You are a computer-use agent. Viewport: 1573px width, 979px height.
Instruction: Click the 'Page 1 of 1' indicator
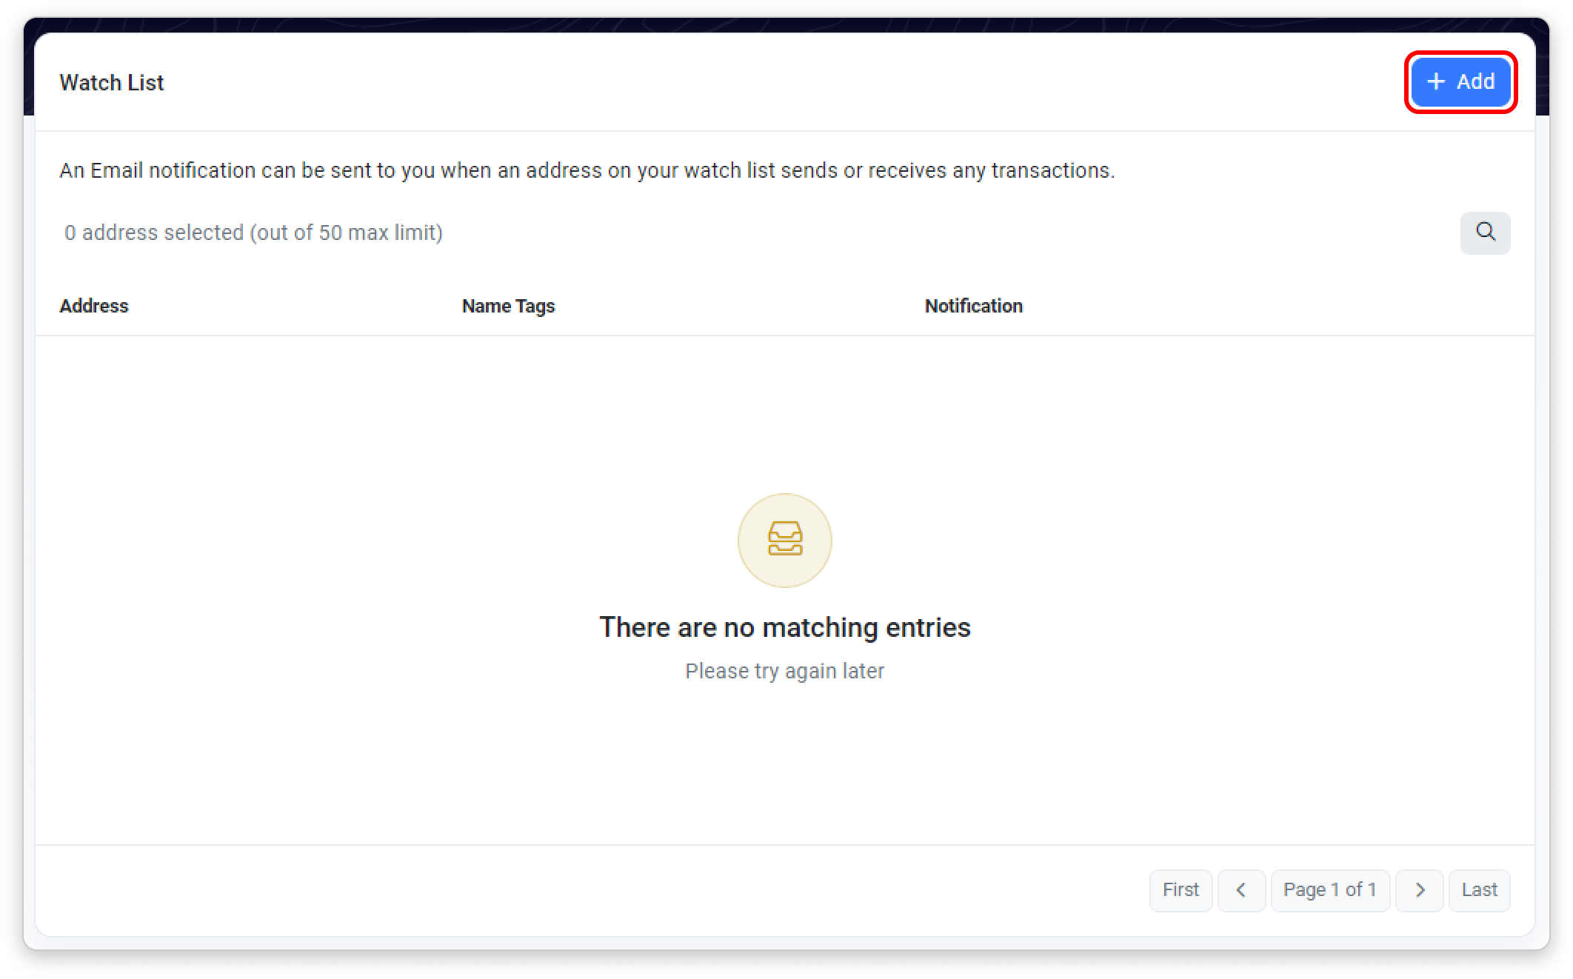point(1330,889)
